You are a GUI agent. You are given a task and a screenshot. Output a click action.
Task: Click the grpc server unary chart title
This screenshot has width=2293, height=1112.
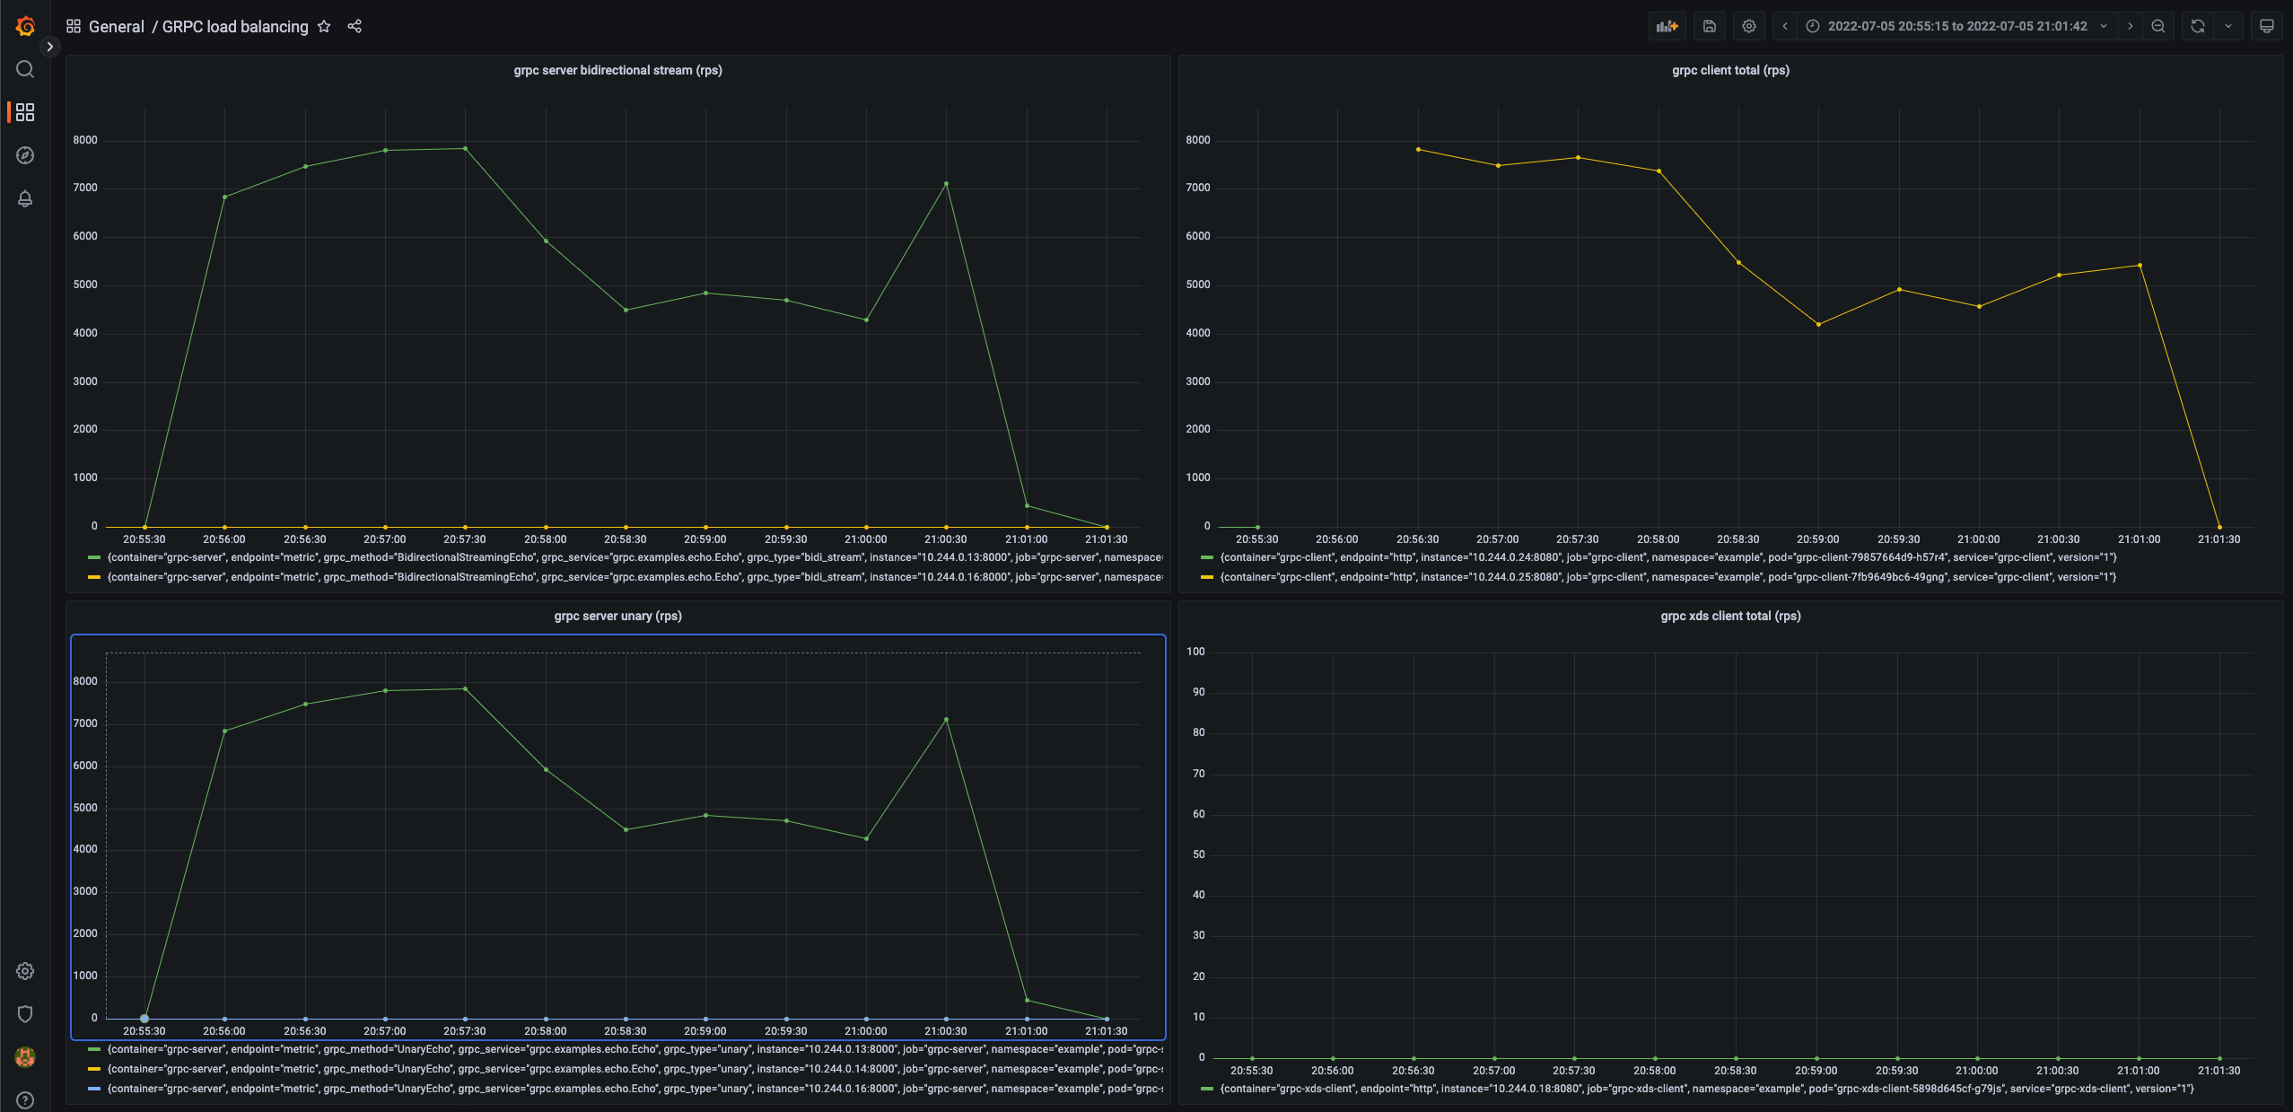tap(617, 616)
